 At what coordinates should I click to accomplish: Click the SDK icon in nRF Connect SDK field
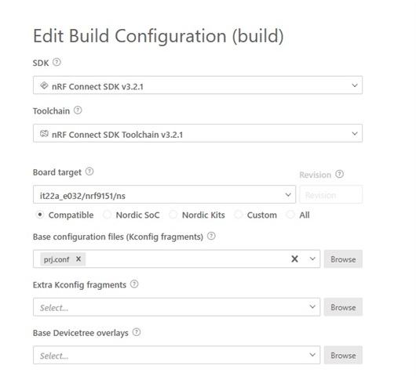click(x=44, y=85)
